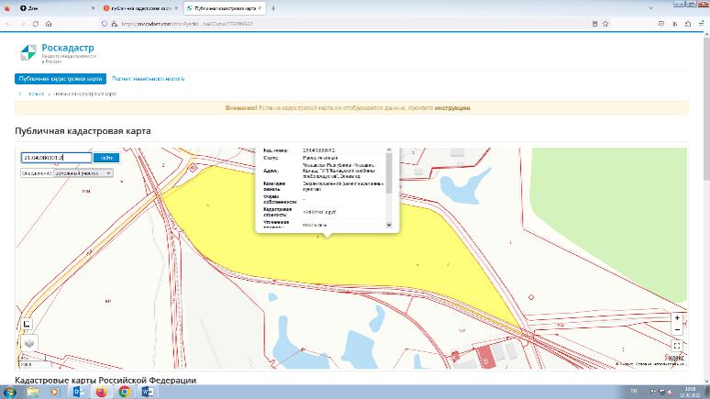Activate the map ruler measurement tool
The image size is (710, 399).
tap(27, 323)
